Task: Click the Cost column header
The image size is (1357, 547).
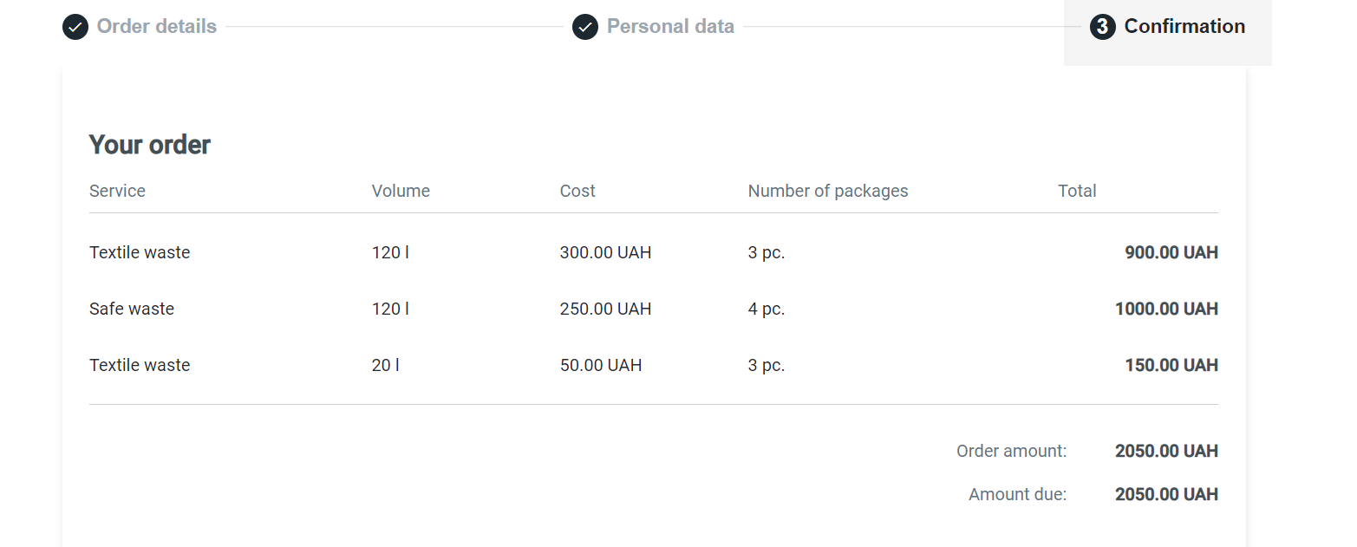Action: pos(577,191)
